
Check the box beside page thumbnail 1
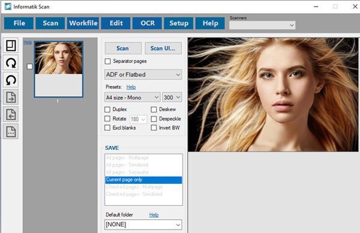pos(29,66)
